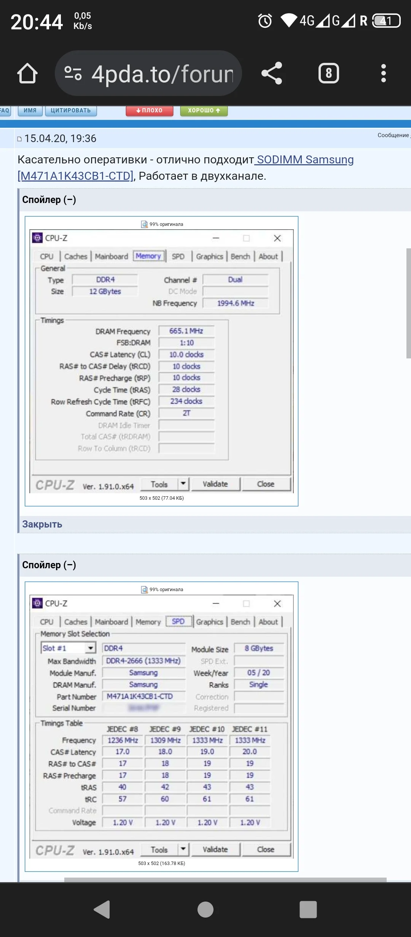The height and width of the screenshot is (937, 411).
Task: Click the ЦИТИРОВАТЬ quote button
Action: [71, 110]
